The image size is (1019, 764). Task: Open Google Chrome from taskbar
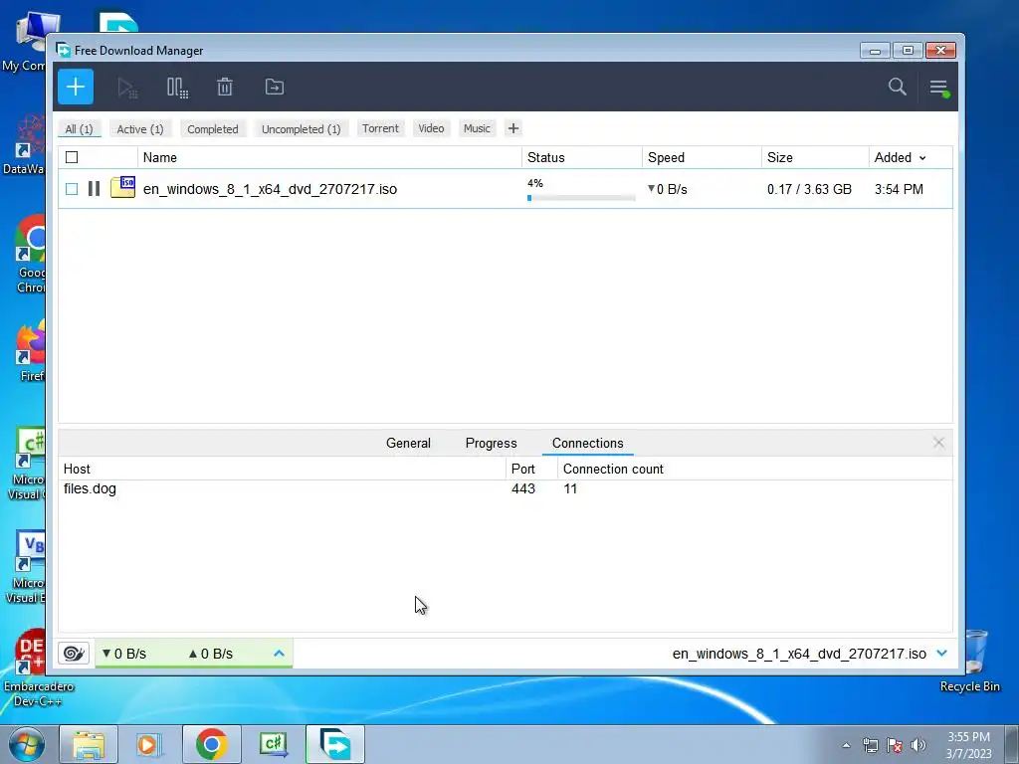pos(211,744)
